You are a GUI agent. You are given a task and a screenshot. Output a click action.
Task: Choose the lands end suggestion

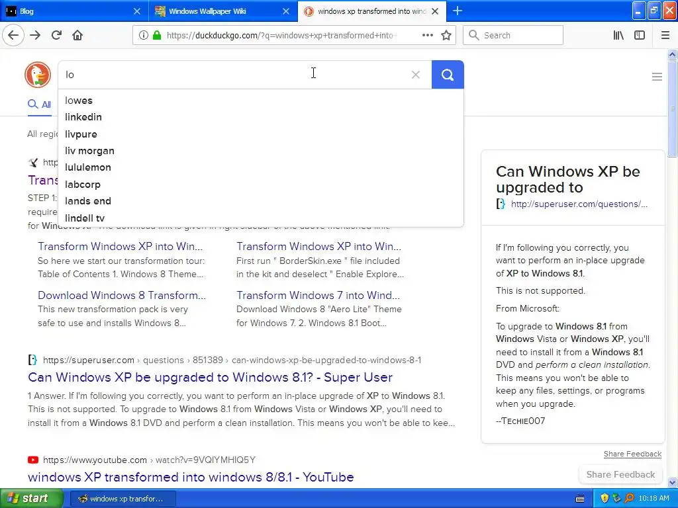[261, 201]
